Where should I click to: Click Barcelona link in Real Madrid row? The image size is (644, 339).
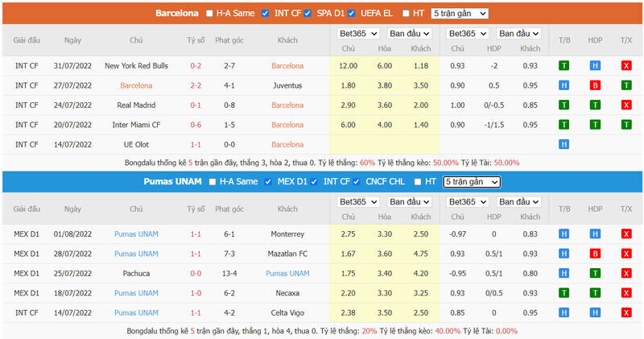pos(287,105)
